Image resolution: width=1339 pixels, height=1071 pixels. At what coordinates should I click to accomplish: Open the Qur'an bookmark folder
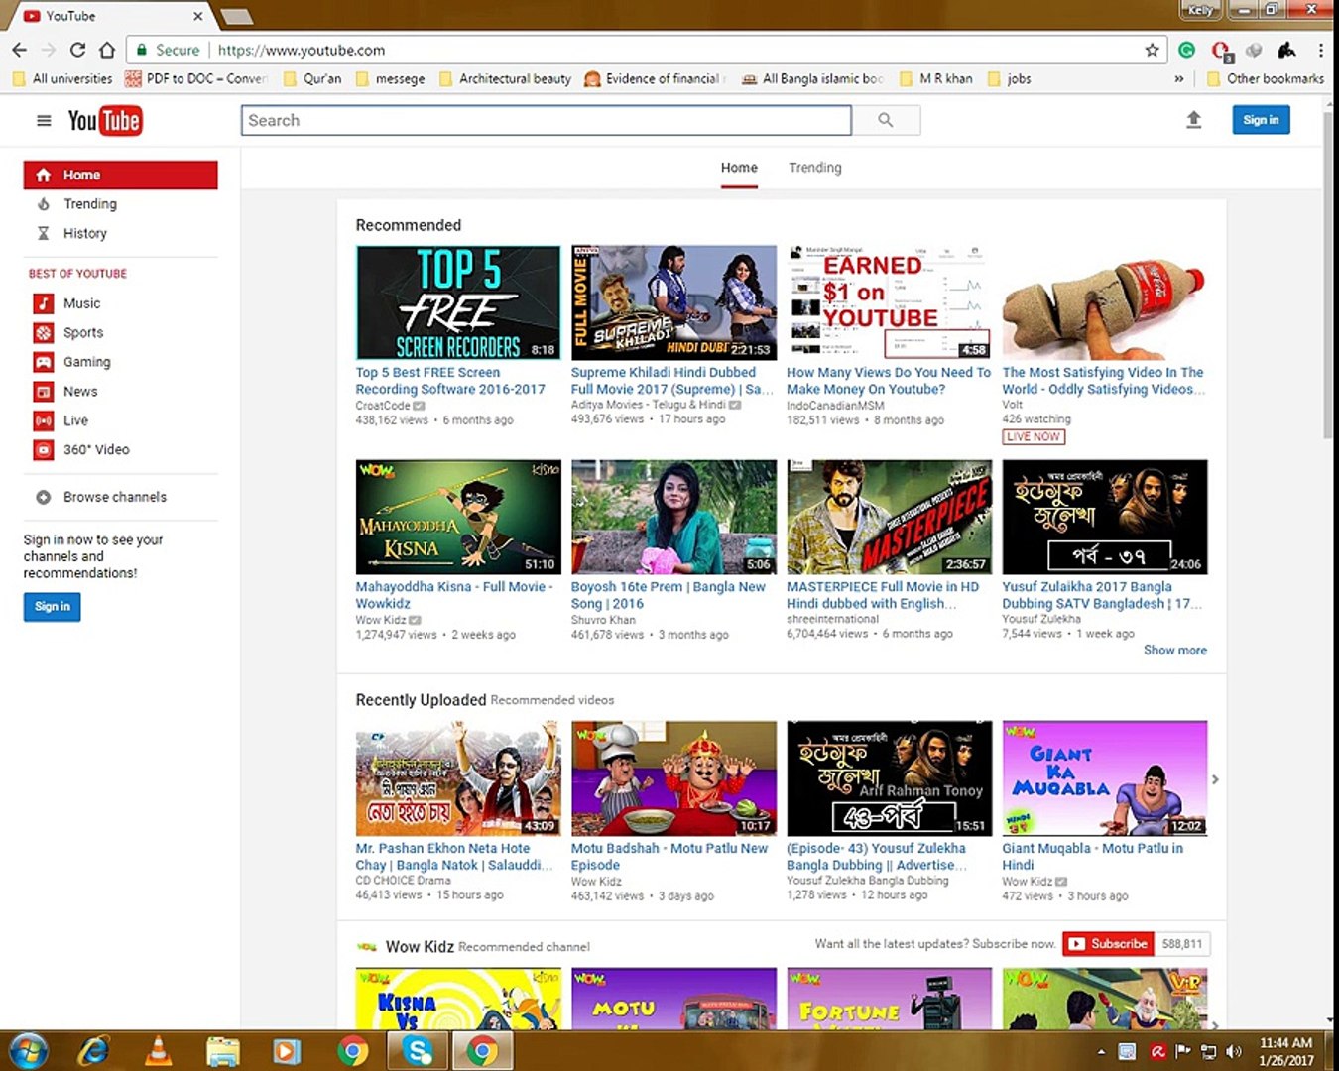click(x=312, y=79)
